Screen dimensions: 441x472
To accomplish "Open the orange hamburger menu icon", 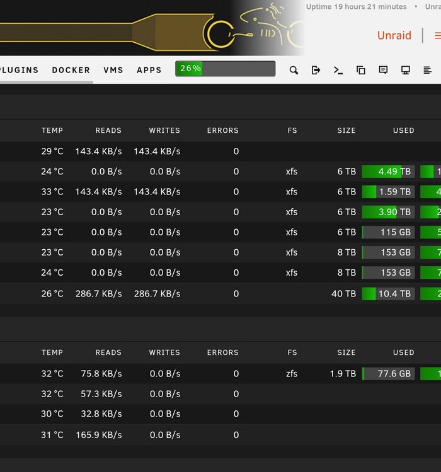I will 438,36.
